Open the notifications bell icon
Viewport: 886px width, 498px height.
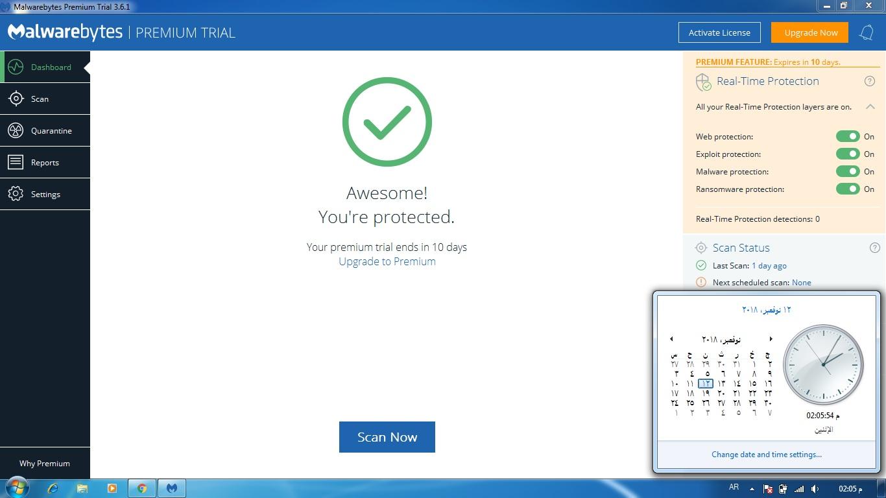867,32
